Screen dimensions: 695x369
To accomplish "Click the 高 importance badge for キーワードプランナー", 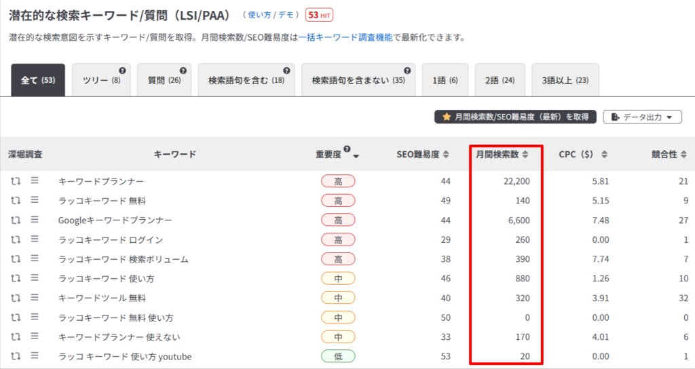I will point(338,181).
